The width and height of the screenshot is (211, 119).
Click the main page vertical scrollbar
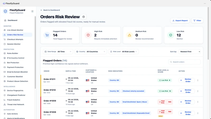(208, 33)
